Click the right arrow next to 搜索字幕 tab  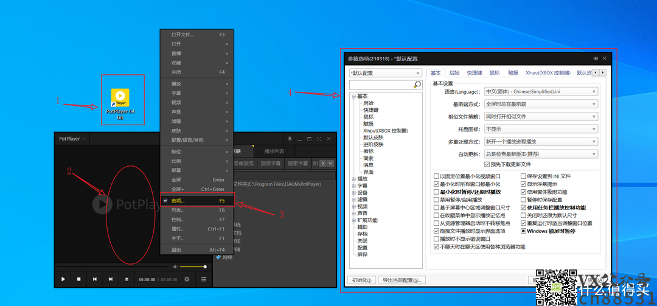point(322,164)
